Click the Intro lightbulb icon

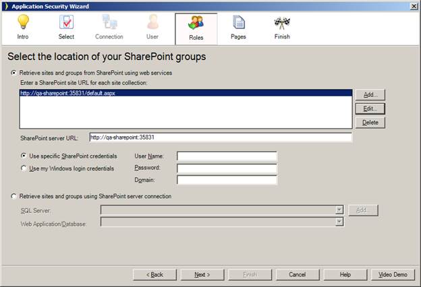tap(23, 22)
